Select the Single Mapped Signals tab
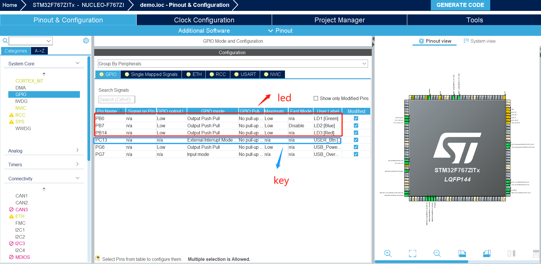This screenshot has height=264, width=541. click(x=151, y=74)
